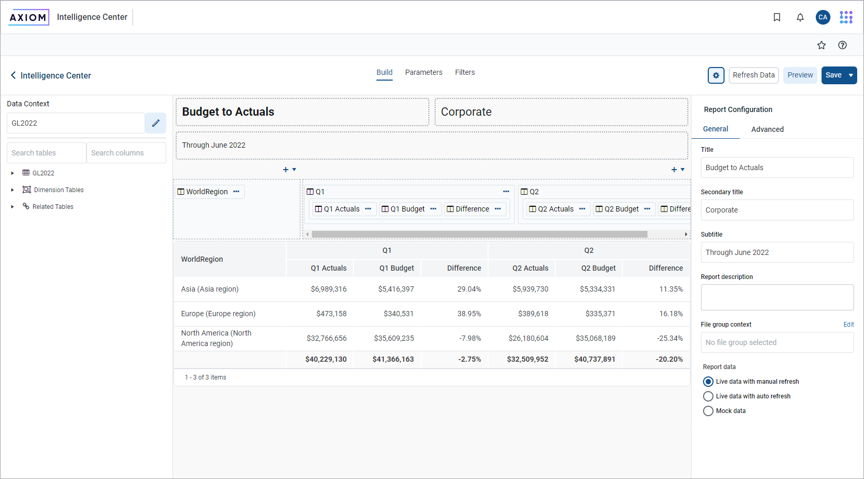Open the Save button dropdown arrow

[851, 75]
